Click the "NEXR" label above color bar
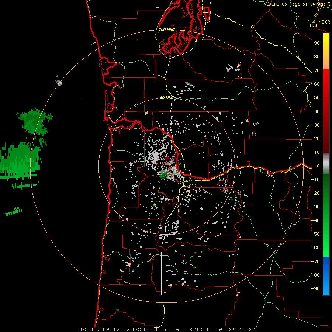This screenshot has width=332, height=332. point(324,22)
